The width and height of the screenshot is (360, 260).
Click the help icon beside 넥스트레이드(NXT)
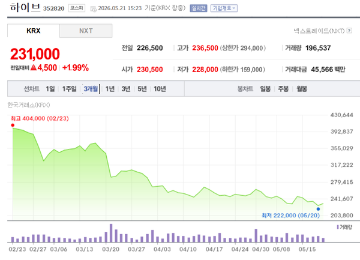[x=349, y=31]
